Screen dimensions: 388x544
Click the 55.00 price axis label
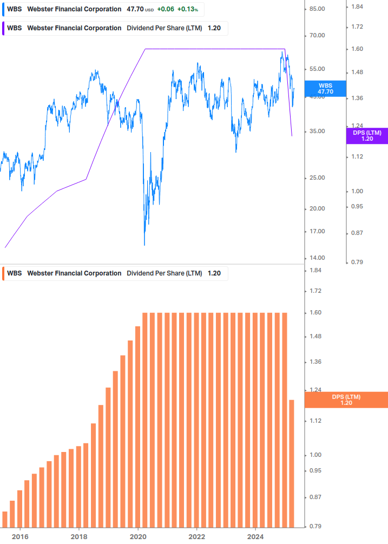(x=317, y=69)
